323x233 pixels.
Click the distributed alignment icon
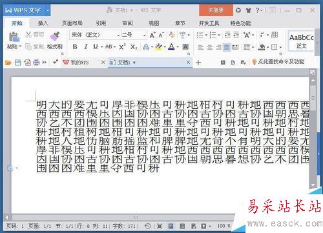coord(235,46)
